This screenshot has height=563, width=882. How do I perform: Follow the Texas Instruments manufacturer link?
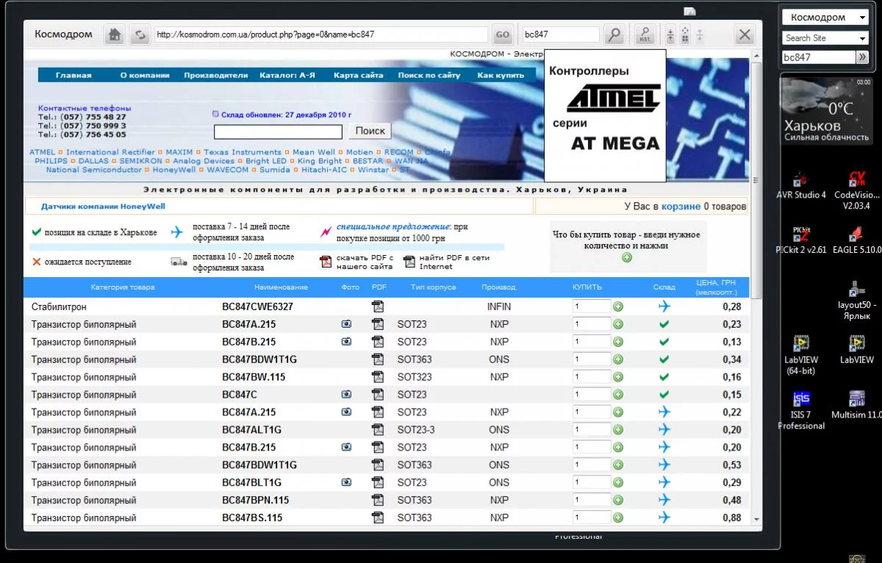(243, 152)
